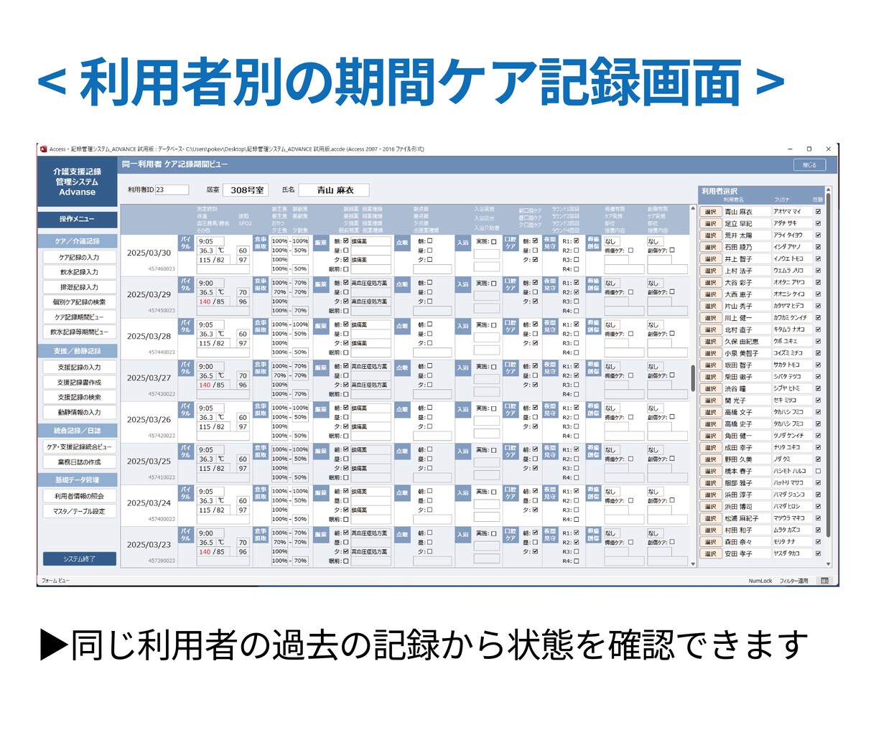The height and width of the screenshot is (730, 876).
Task: Open 利用者情報の照会
Action: pos(79,496)
